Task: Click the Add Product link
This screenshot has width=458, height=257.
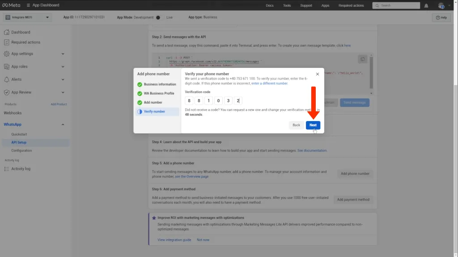Action: 59,104
